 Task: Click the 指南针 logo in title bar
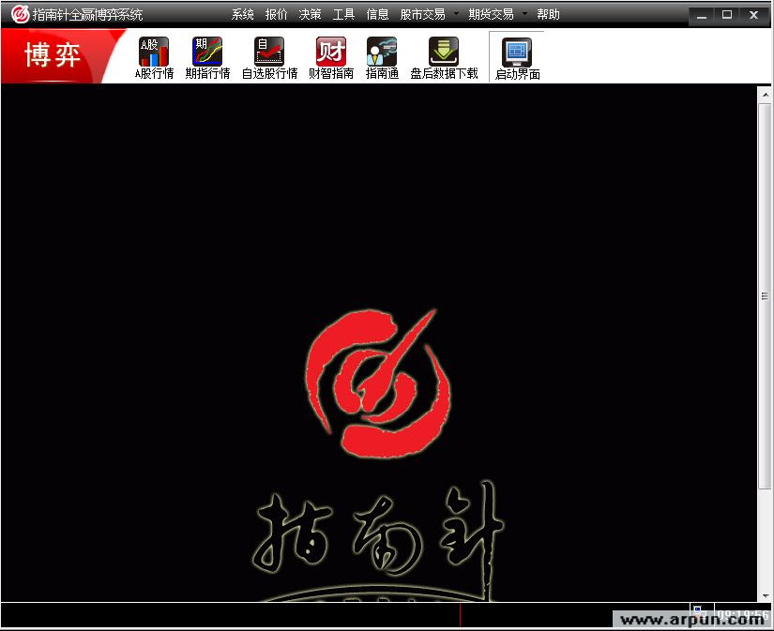pyautogui.click(x=19, y=14)
